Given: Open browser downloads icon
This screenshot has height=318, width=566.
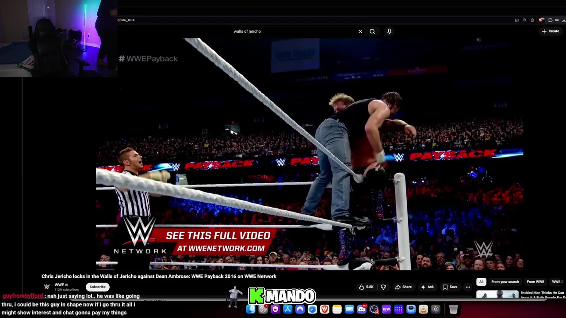Looking at the screenshot, I should pyautogui.click(x=564, y=20).
